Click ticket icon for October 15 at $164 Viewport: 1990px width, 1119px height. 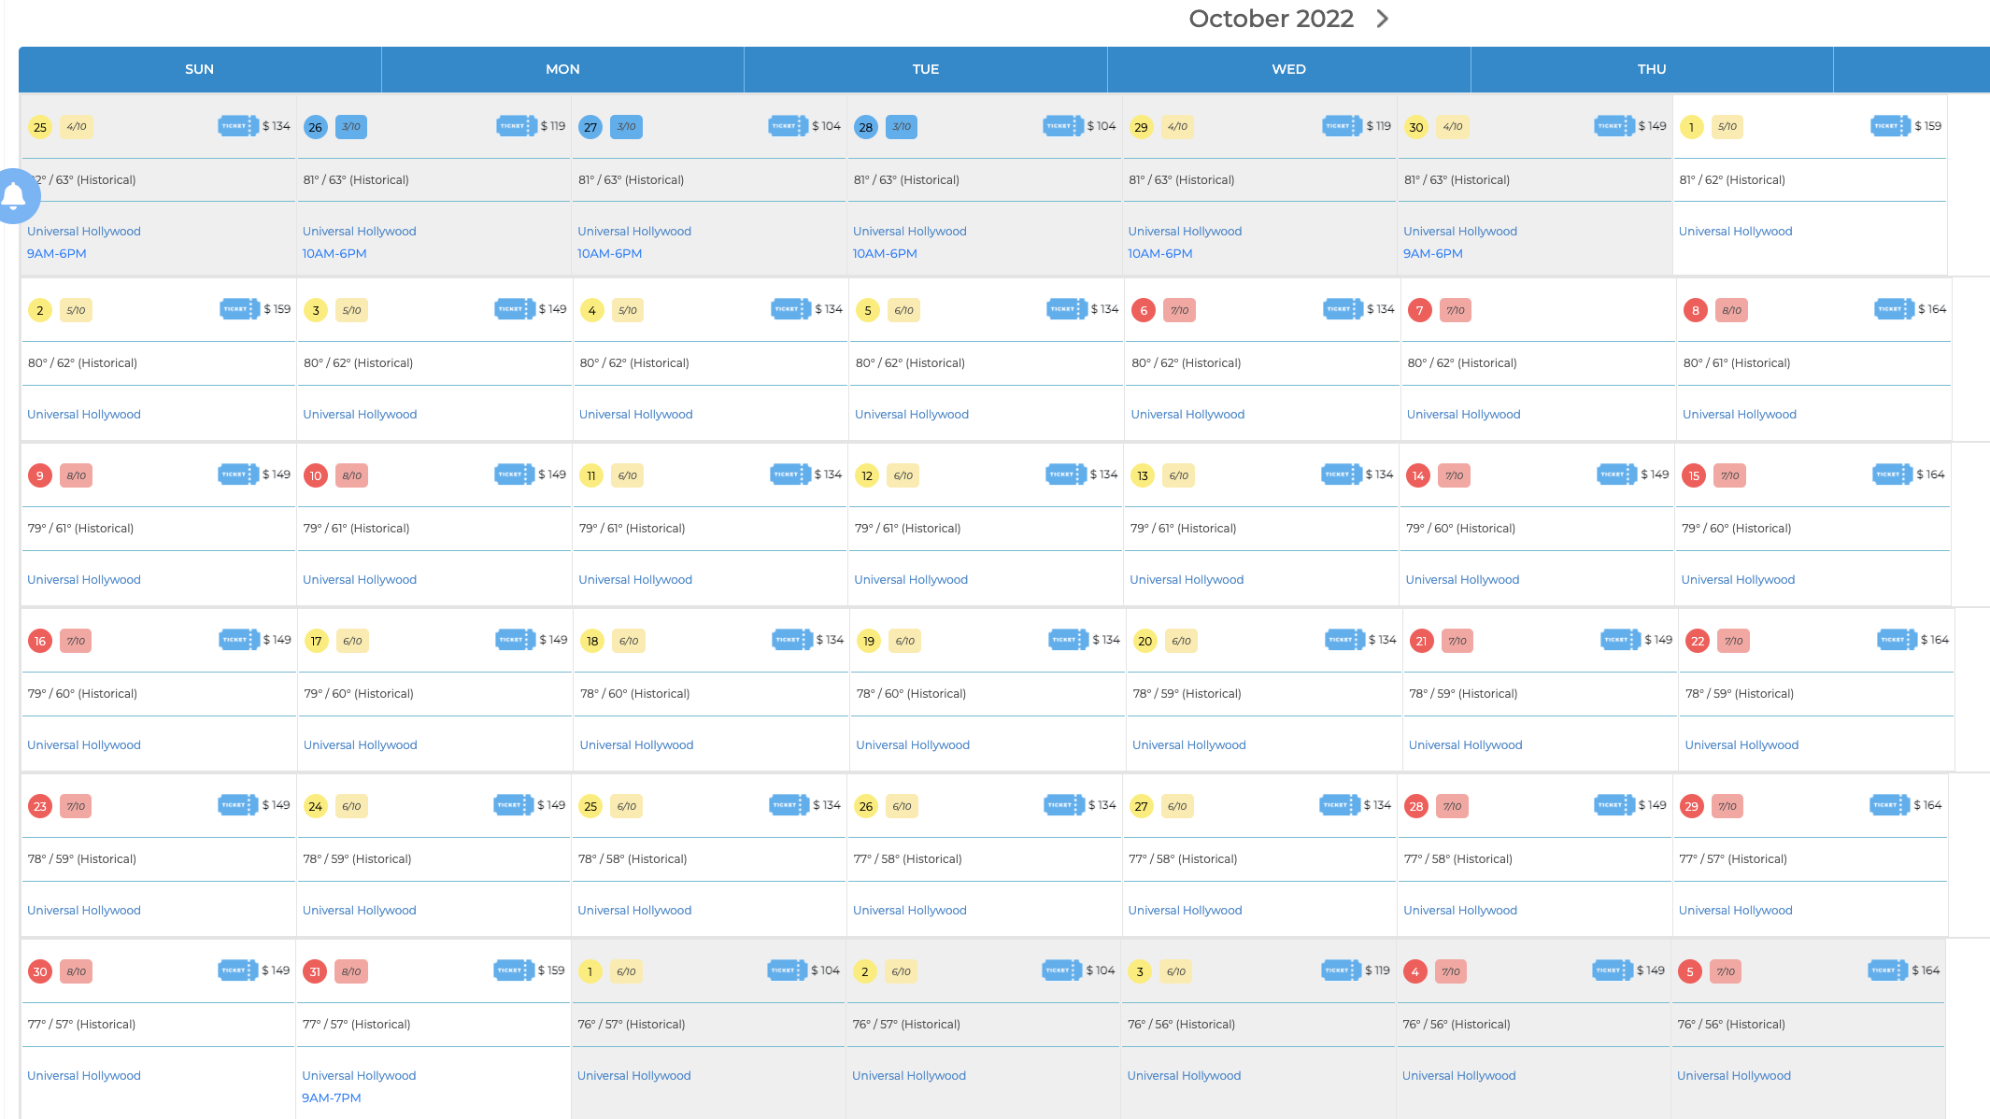(1892, 475)
